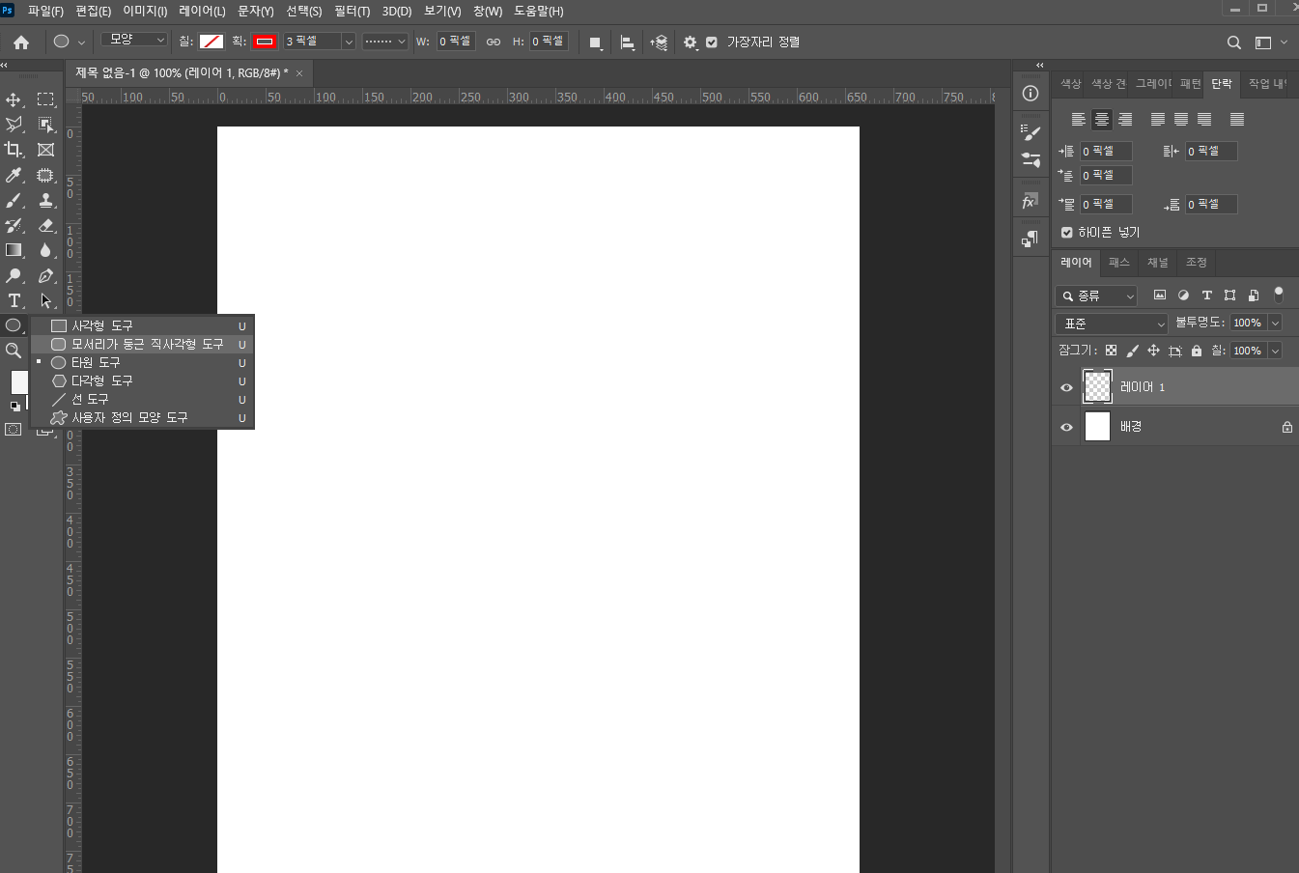
Task: Switch to the 패스 tab
Action: [1118, 263]
